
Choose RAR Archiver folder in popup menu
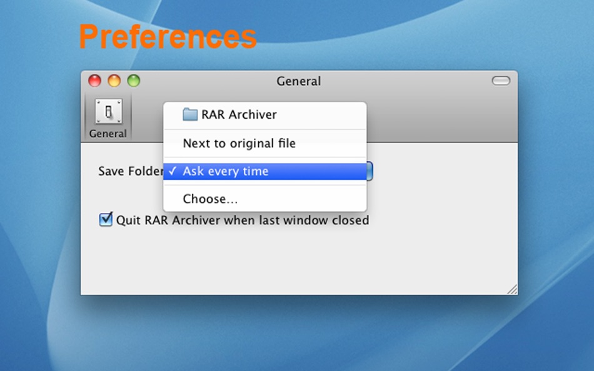click(265, 115)
